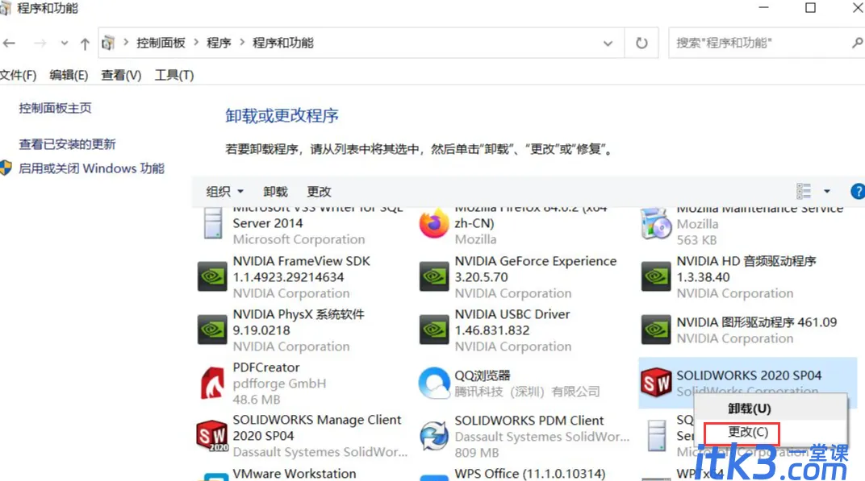This screenshot has width=865, height=481.
Task: Click the VMware Workstation entry name
Action: [294, 474]
